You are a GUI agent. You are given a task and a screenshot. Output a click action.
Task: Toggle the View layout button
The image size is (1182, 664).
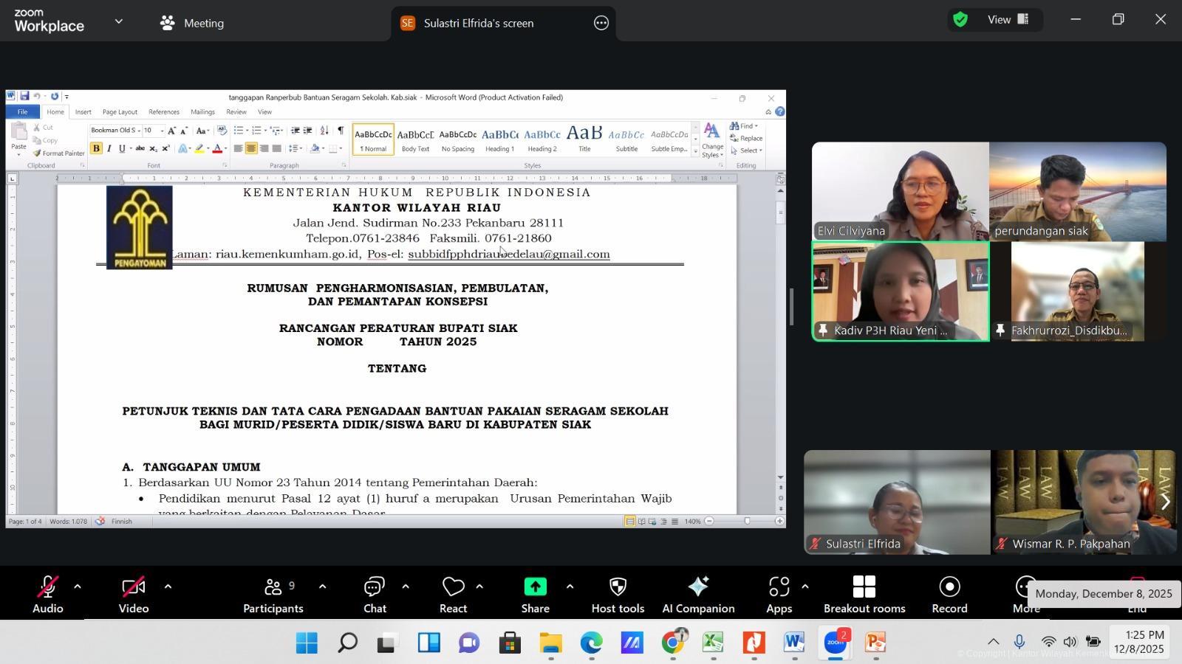click(x=1008, y=20)
